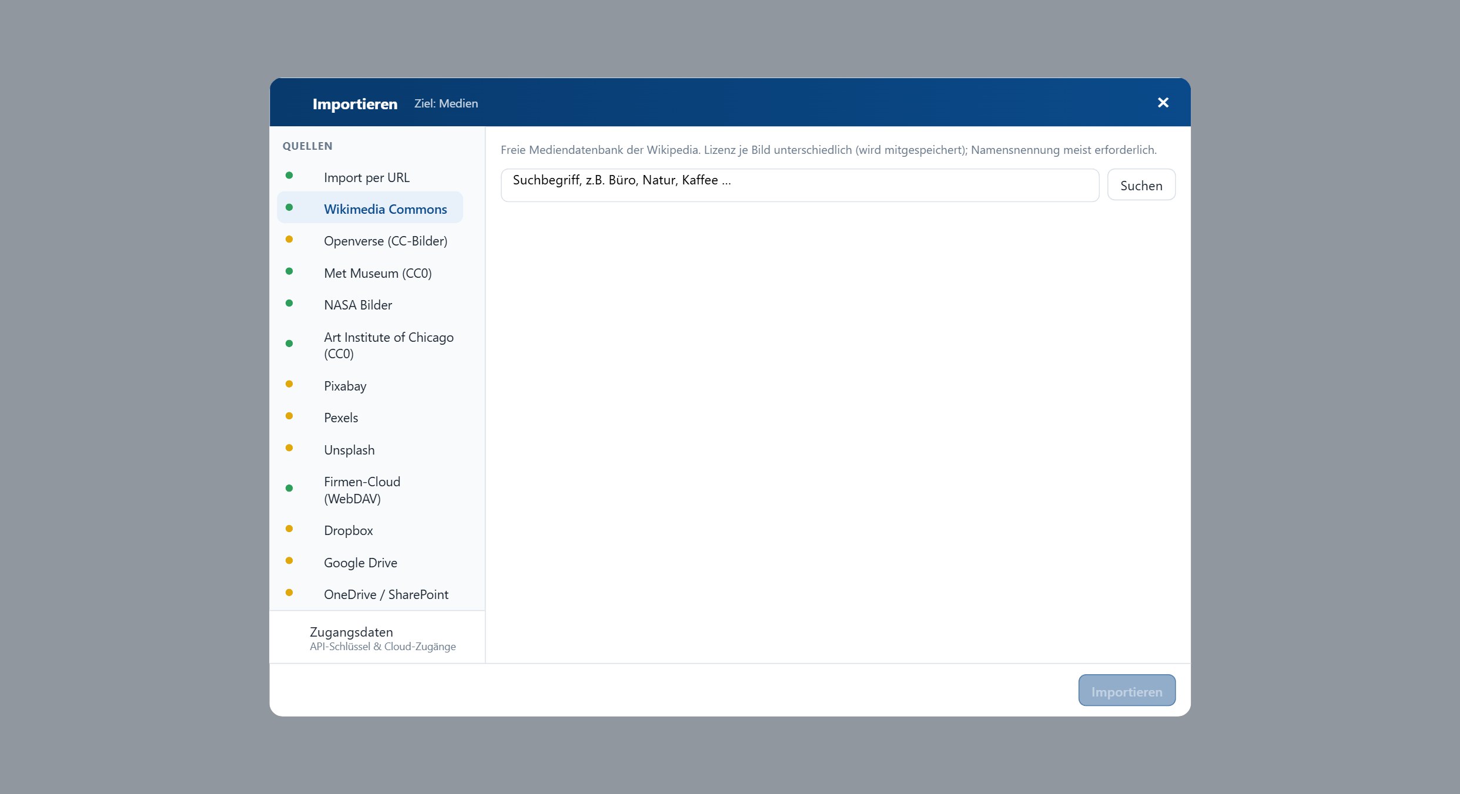Select Dropbox cloud source
This screenshot has height=794, width=1460.
click(370, 530)
